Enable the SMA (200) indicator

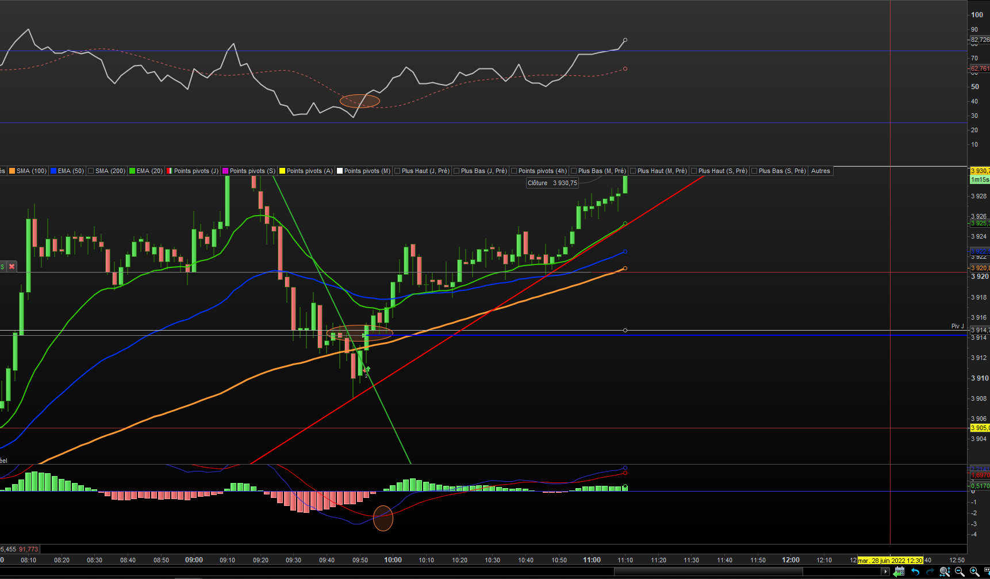106,171
